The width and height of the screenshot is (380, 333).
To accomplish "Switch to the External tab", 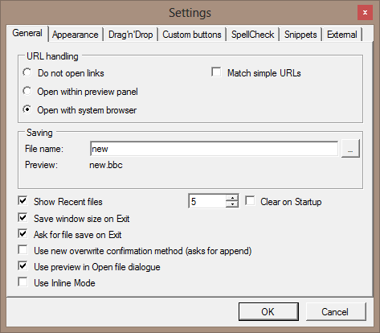I will 342,35.
